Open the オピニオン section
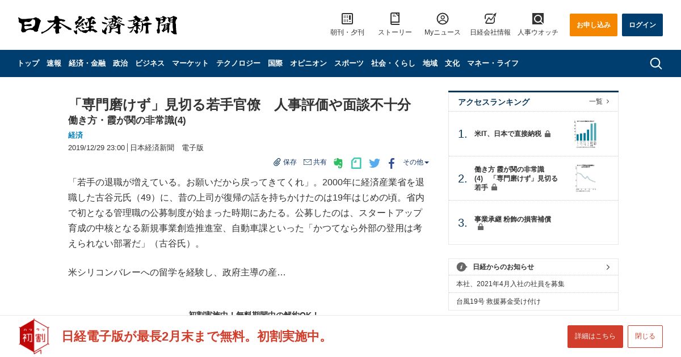This screenshot has height=357, width=681. [308, 63]
